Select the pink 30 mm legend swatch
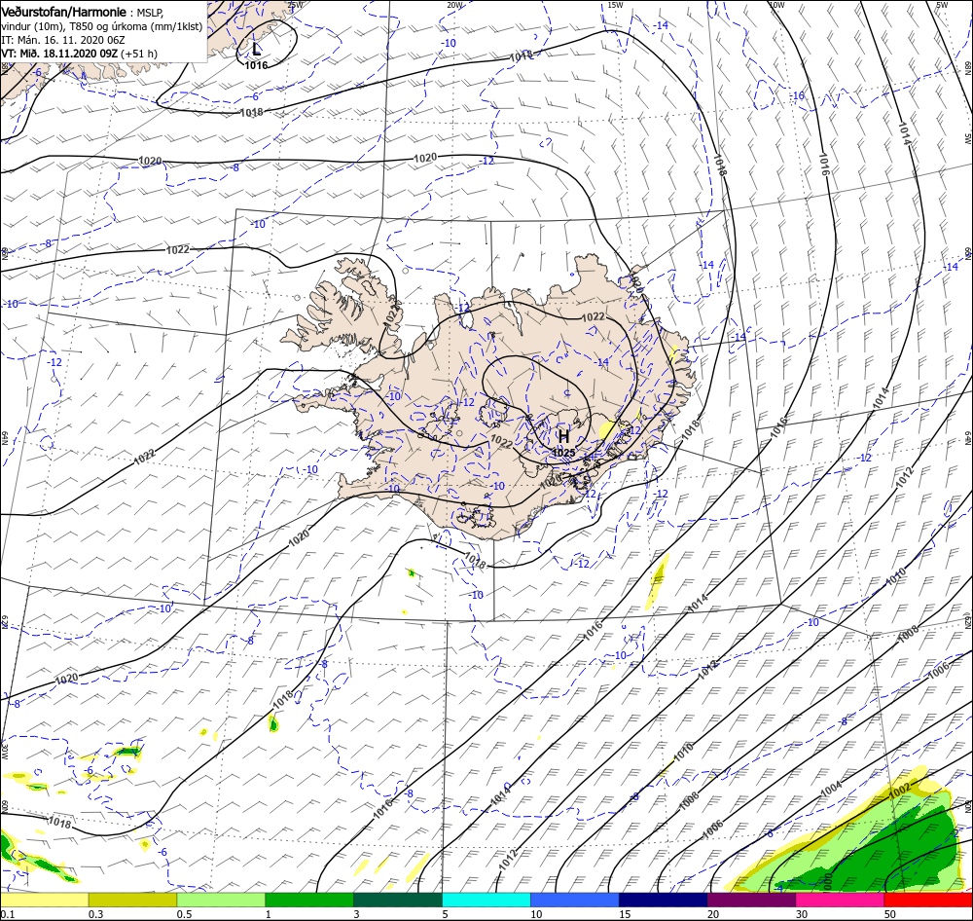The height and width of the screenshot is (921, 973). point(841,900)
